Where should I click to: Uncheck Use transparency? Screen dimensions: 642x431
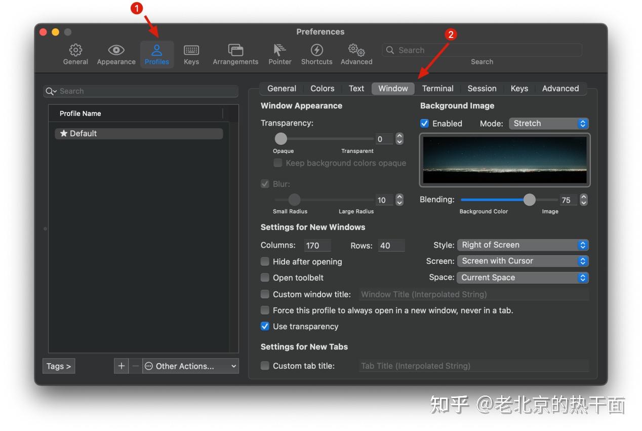click(265, 326)
